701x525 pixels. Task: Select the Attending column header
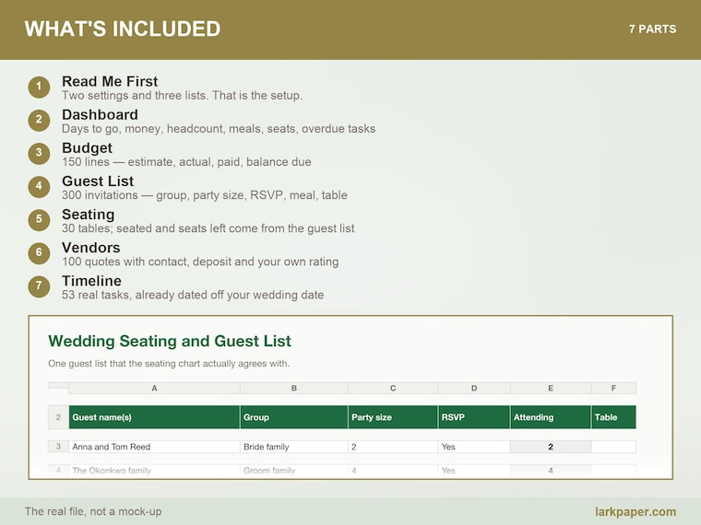(x=551, y=417)
